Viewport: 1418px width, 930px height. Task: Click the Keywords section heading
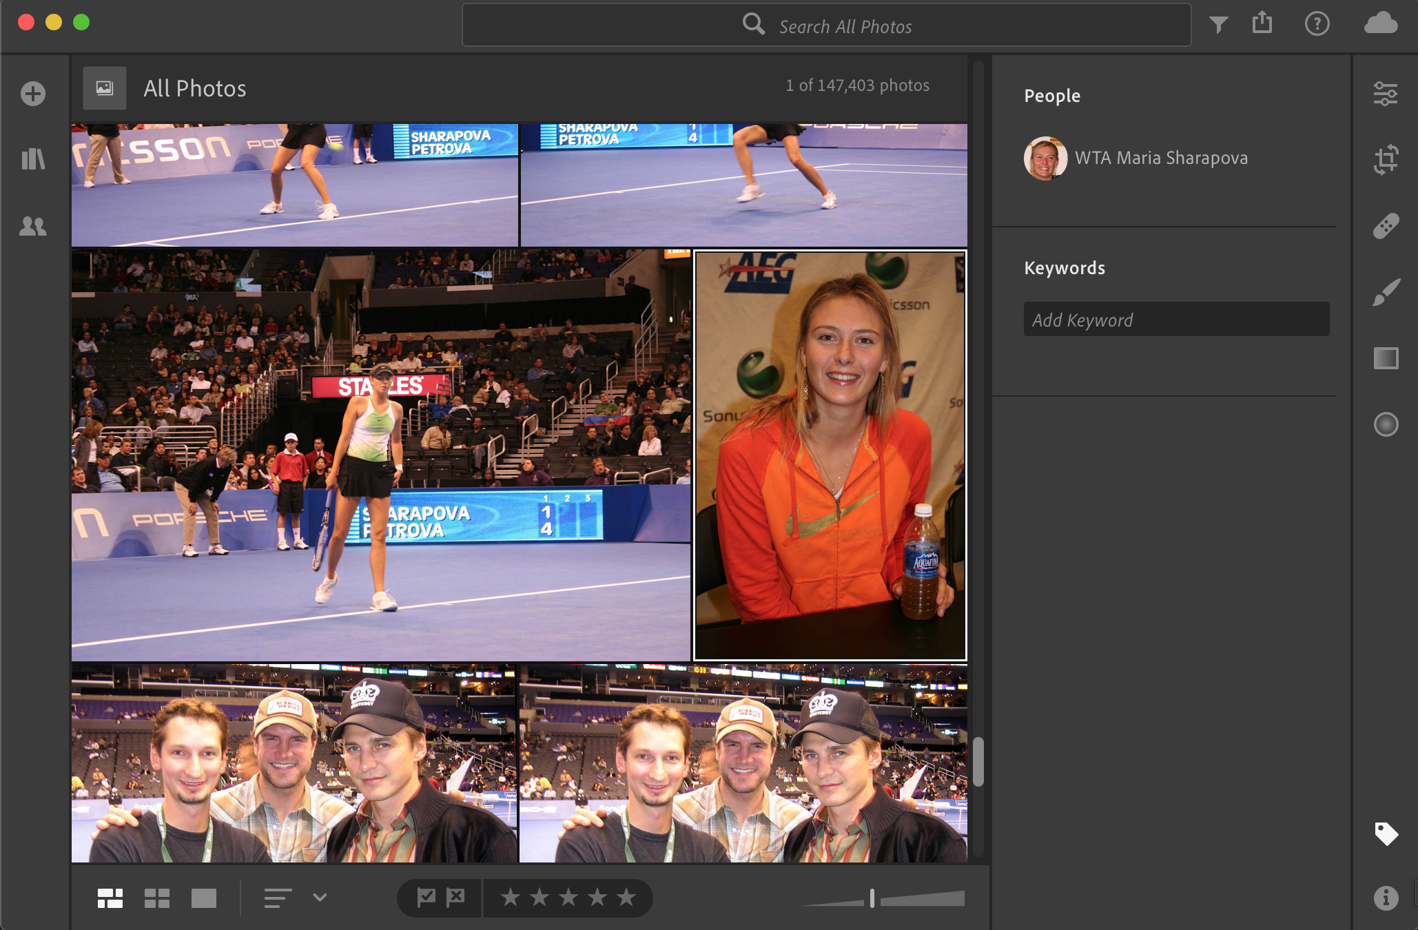(x=1065, y=268)
